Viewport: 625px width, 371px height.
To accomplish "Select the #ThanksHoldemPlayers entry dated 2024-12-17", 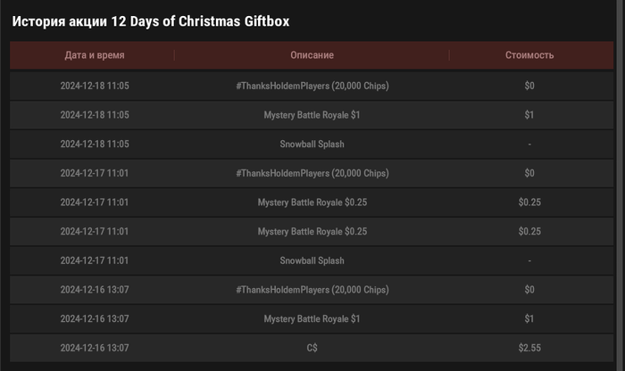I will click(x=312, y=173).
